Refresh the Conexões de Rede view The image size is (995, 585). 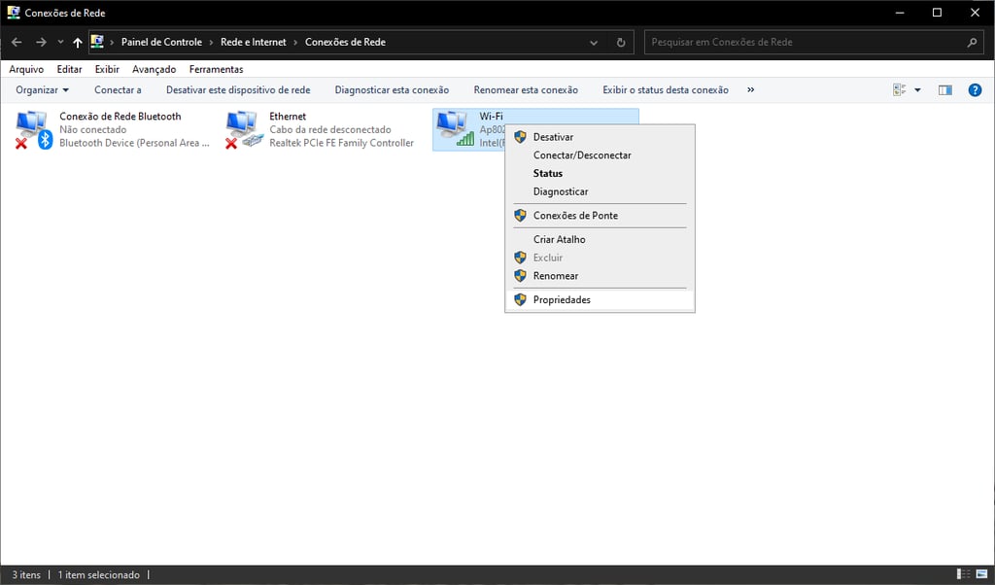point(621,43)
